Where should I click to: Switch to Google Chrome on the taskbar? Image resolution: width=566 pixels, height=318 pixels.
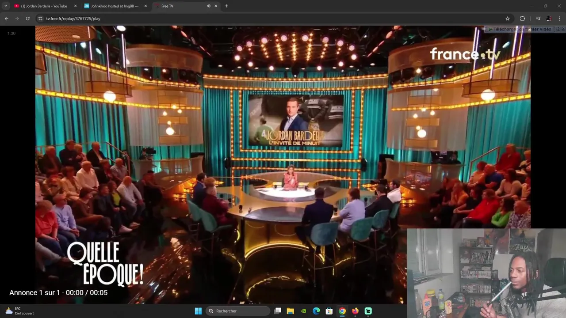coord(342,311)
